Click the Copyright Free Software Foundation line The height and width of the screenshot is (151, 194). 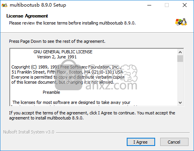pyautogui.click(x=66, y=67)
